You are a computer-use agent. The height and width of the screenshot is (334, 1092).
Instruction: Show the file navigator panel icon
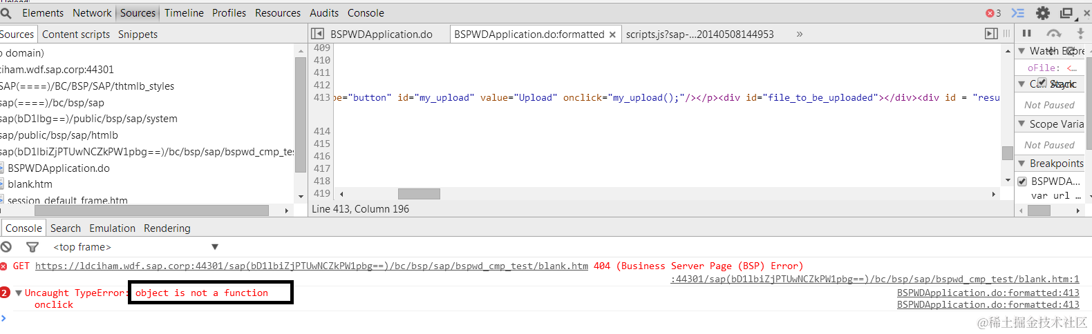317,34
